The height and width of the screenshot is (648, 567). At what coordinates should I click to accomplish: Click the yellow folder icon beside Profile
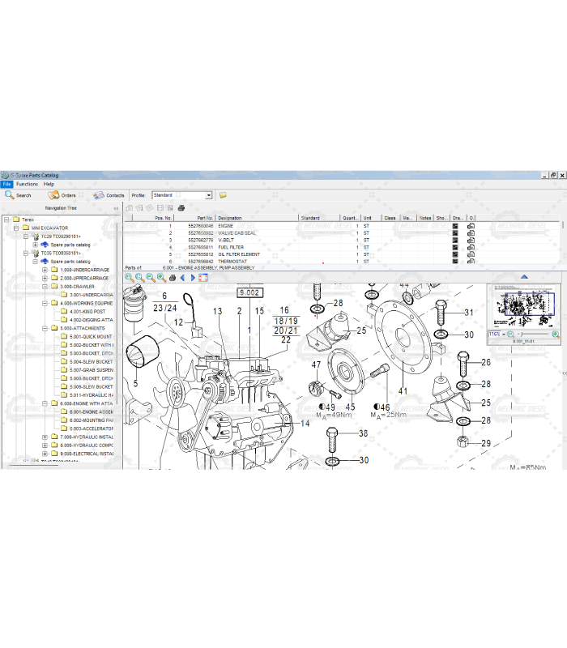pyautogui.click(x=223, y=195)
